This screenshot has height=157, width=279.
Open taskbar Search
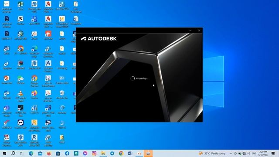[x=13, y=153]
